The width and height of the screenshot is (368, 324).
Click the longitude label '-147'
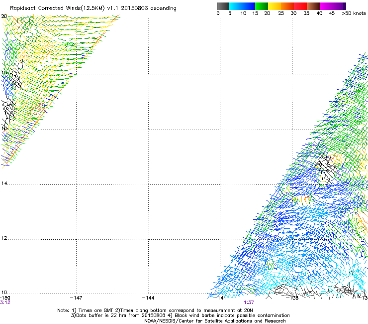click(x=76, y=298)
